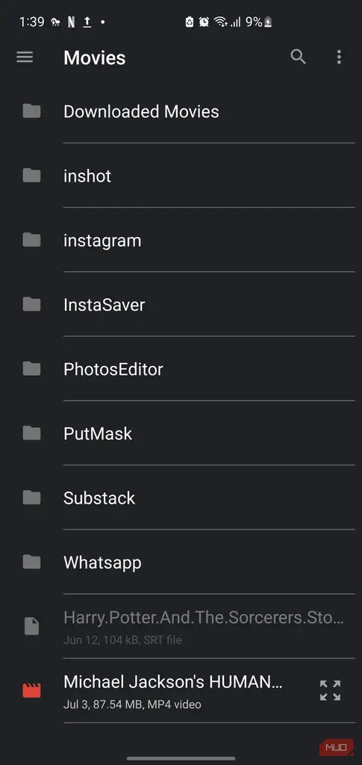This screenshot has height=765, width=362.
Task: Tap the search magnifier icon
Action: [298, 57]
